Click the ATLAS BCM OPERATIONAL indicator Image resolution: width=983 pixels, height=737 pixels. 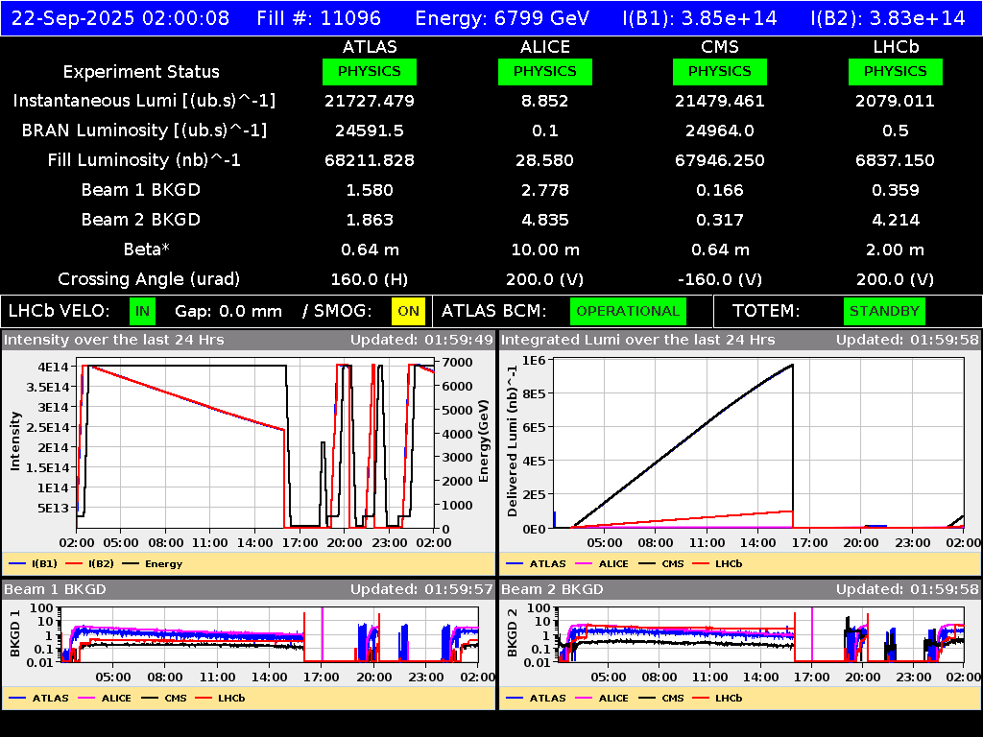tap(628, 311)
